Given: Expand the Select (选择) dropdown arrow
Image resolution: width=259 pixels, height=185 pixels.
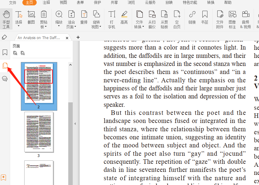Looking at the screenshot, I should [18, 26].
